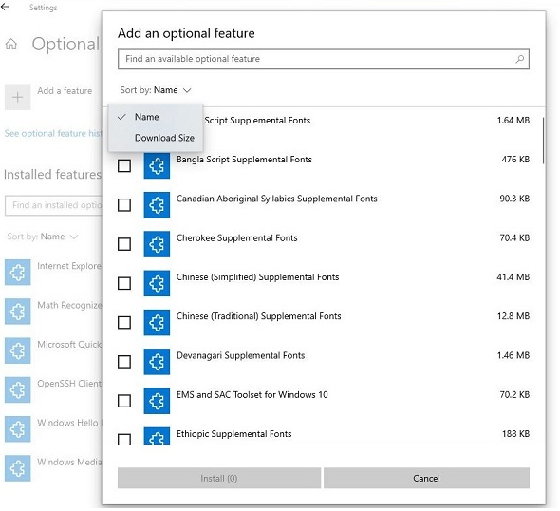The height and width of the screenshot is (511, 560).
Task: Select the Canadian Aboriginal Syllabics Fonts checkbox
Action: 124,205
